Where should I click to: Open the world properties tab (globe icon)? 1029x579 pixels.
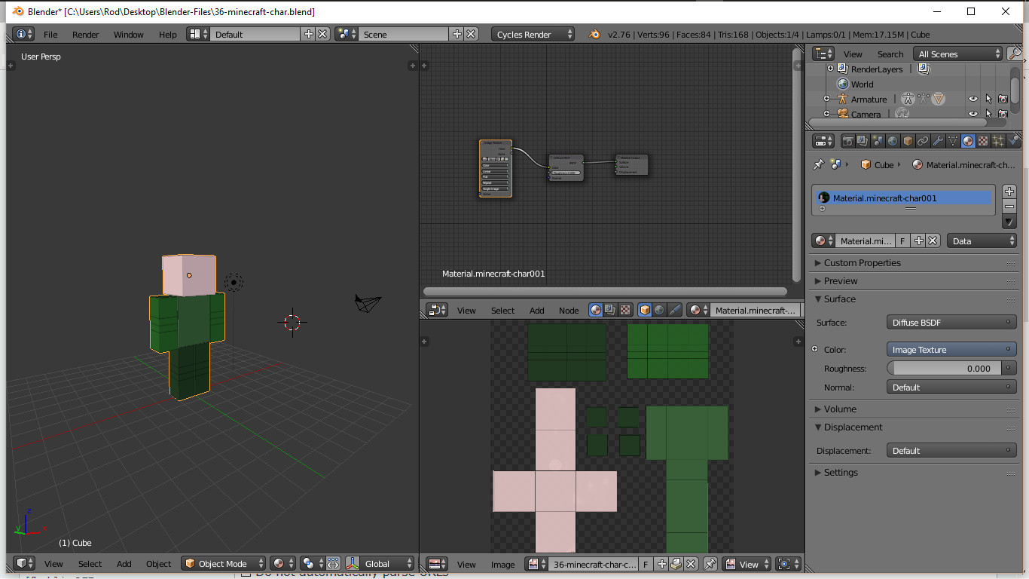(893, 141)
